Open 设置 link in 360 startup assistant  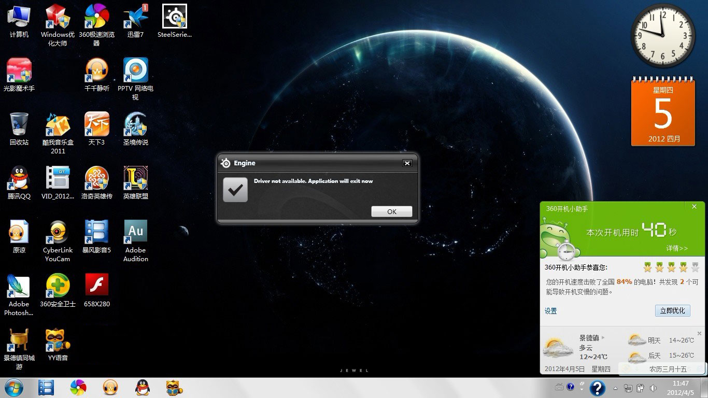550,311
